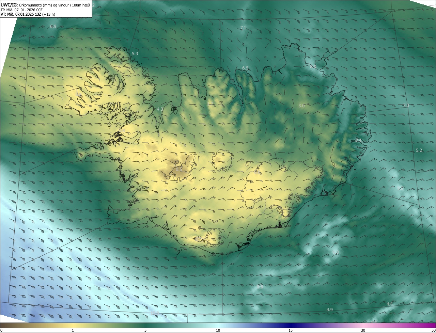Click the colour scale tick label 30
Viewport: 436px width, 333px height.
[363, 330]
